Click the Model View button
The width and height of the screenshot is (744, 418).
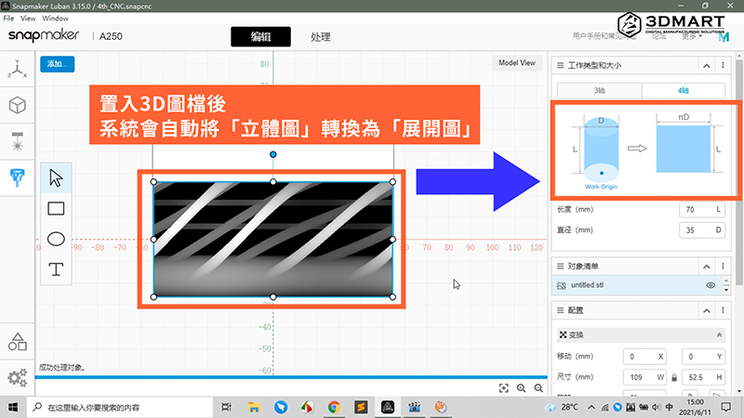(x=516, y=63)
